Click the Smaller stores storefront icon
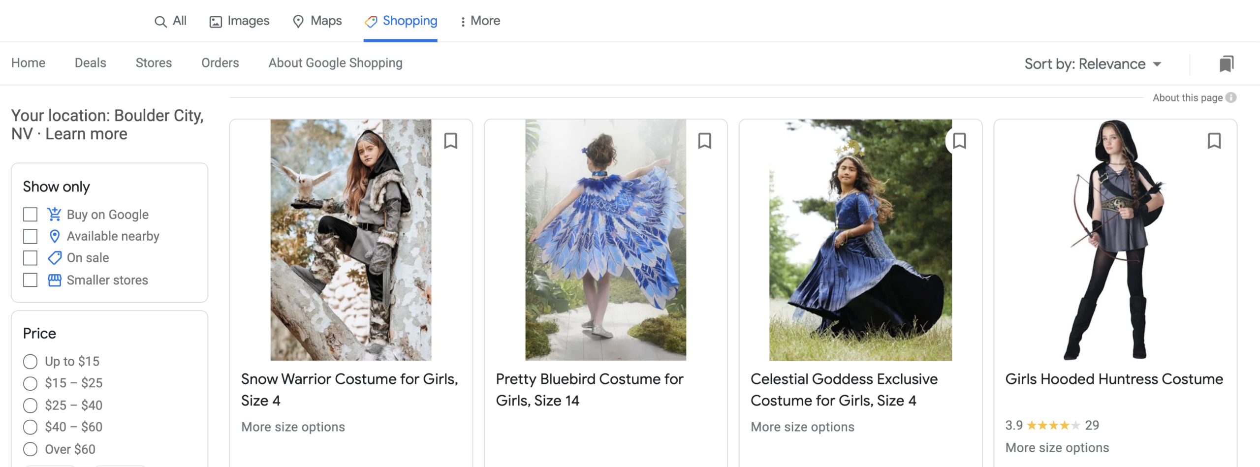The width and height of the screenshot is (1260, 467). pos(54,280)
